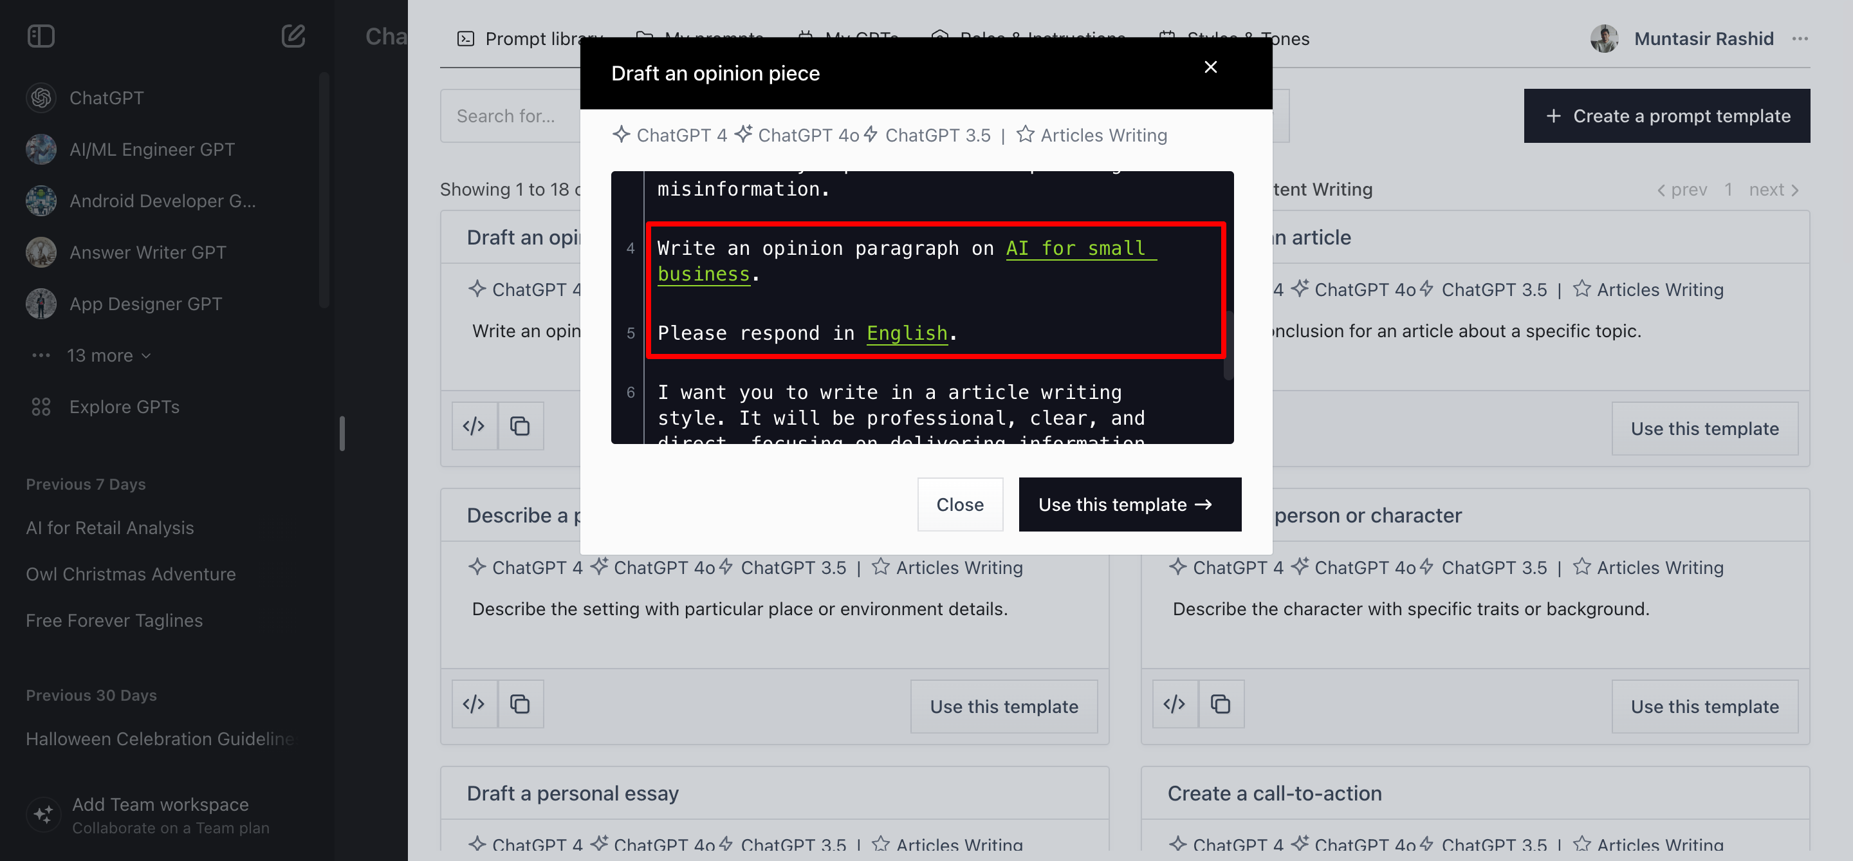This screenshot has height=861, width=1853.
Task: Click the copy icon under Describe the character
Action: point(1220,704)
